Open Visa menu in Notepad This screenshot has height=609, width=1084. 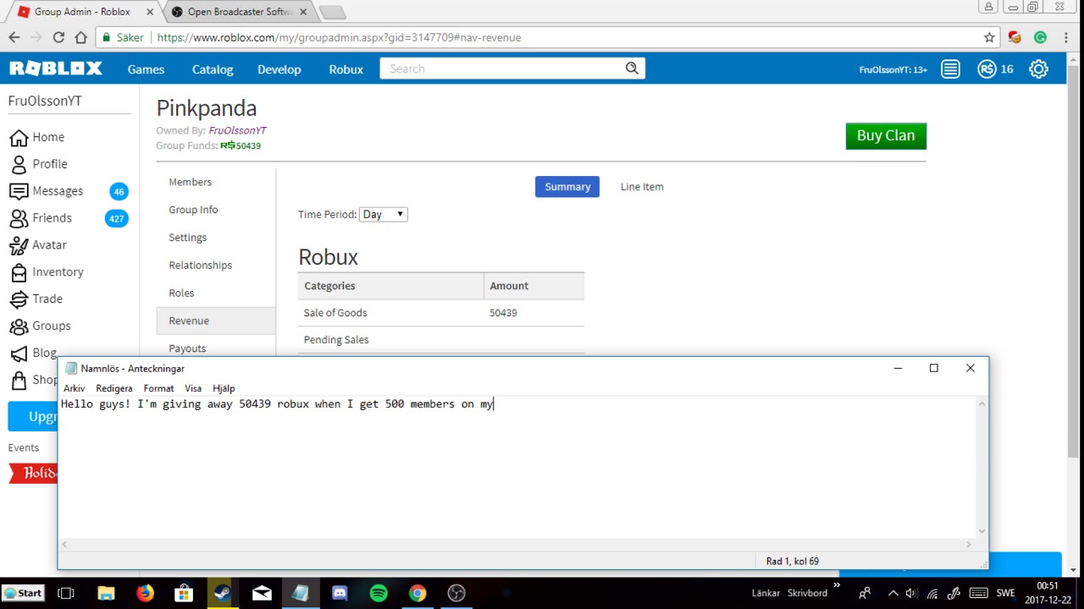[x=193, y=388]
